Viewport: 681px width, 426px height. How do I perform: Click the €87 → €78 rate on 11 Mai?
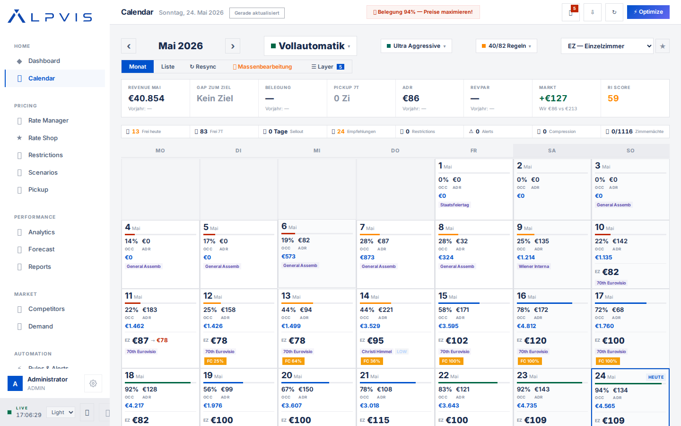pyautogui.click(x=146, y=340)
